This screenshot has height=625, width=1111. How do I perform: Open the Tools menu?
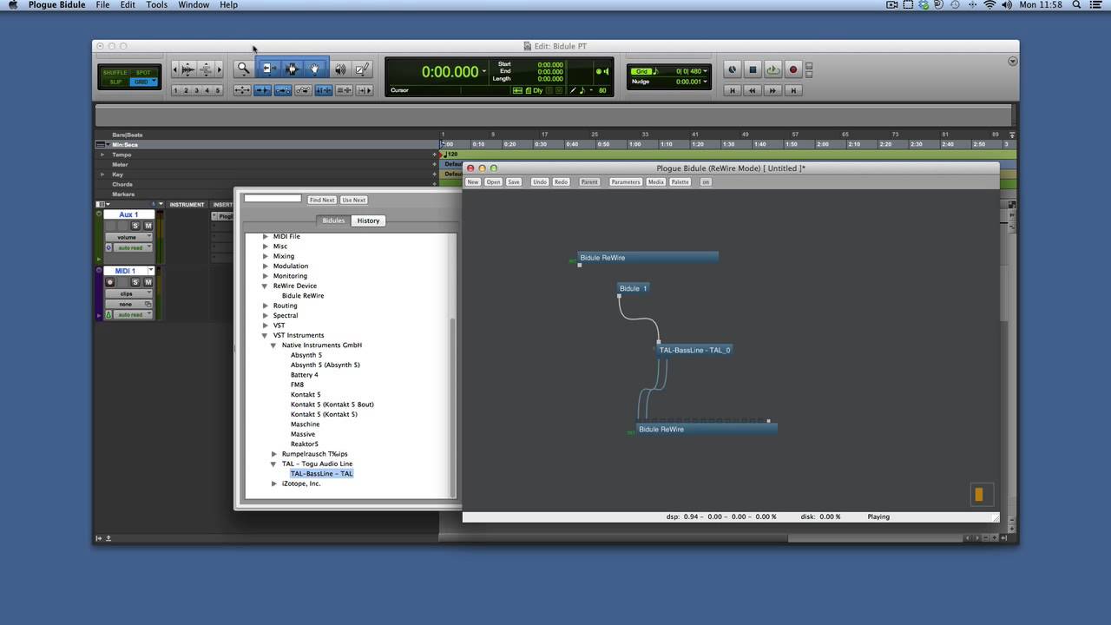157,5
